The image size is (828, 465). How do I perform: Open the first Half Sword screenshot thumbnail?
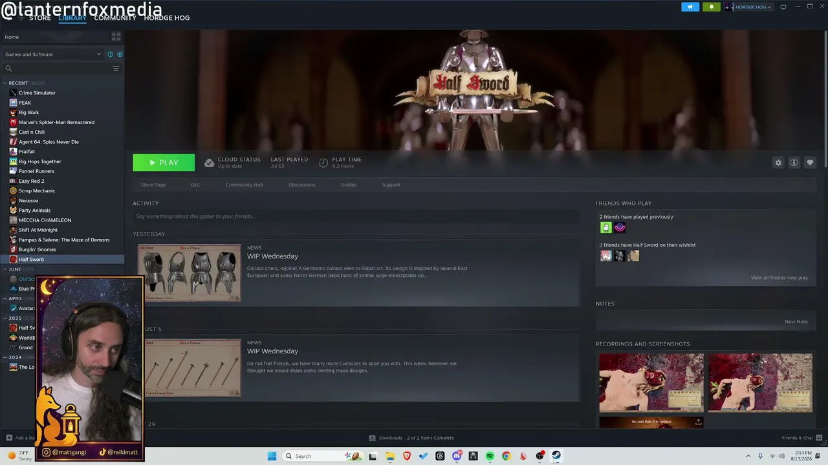651,382
